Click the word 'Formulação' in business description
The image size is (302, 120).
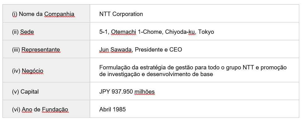click(x=114, y=68)
